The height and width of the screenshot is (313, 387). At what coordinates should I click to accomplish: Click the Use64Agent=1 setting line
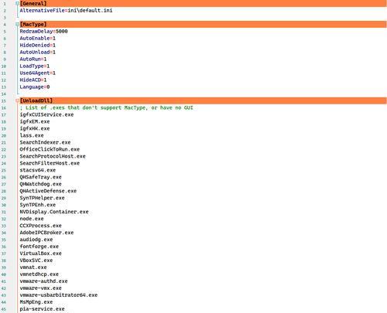click(38, 73)
